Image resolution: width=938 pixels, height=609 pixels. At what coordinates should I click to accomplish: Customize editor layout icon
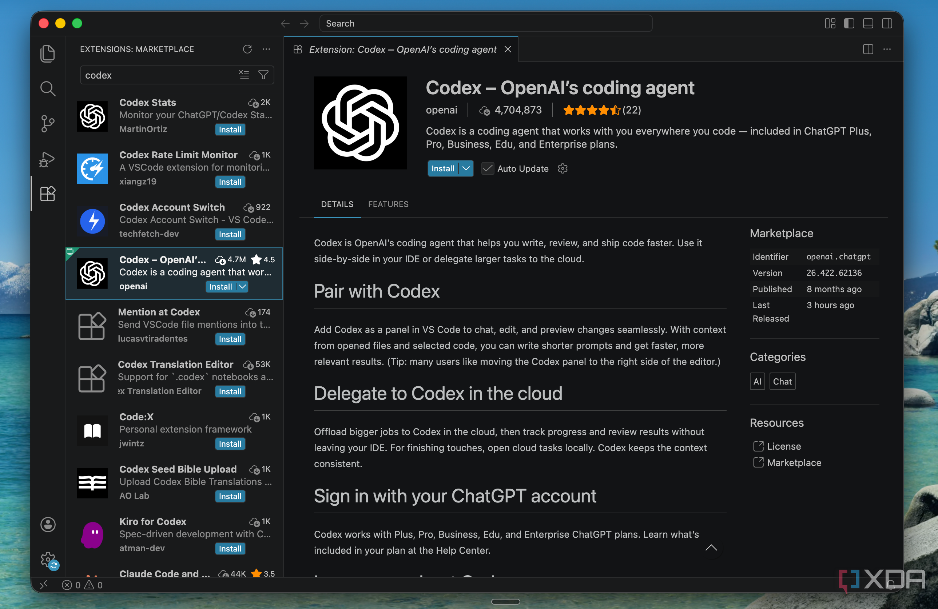[x=830, y=24]
